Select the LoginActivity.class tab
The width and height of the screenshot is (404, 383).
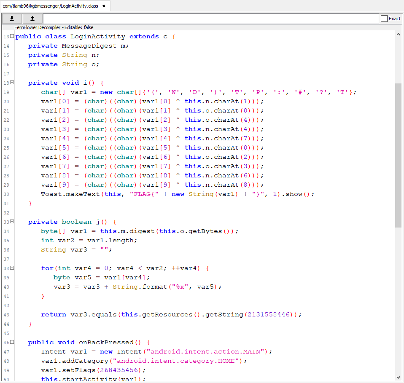coord(55,6)
